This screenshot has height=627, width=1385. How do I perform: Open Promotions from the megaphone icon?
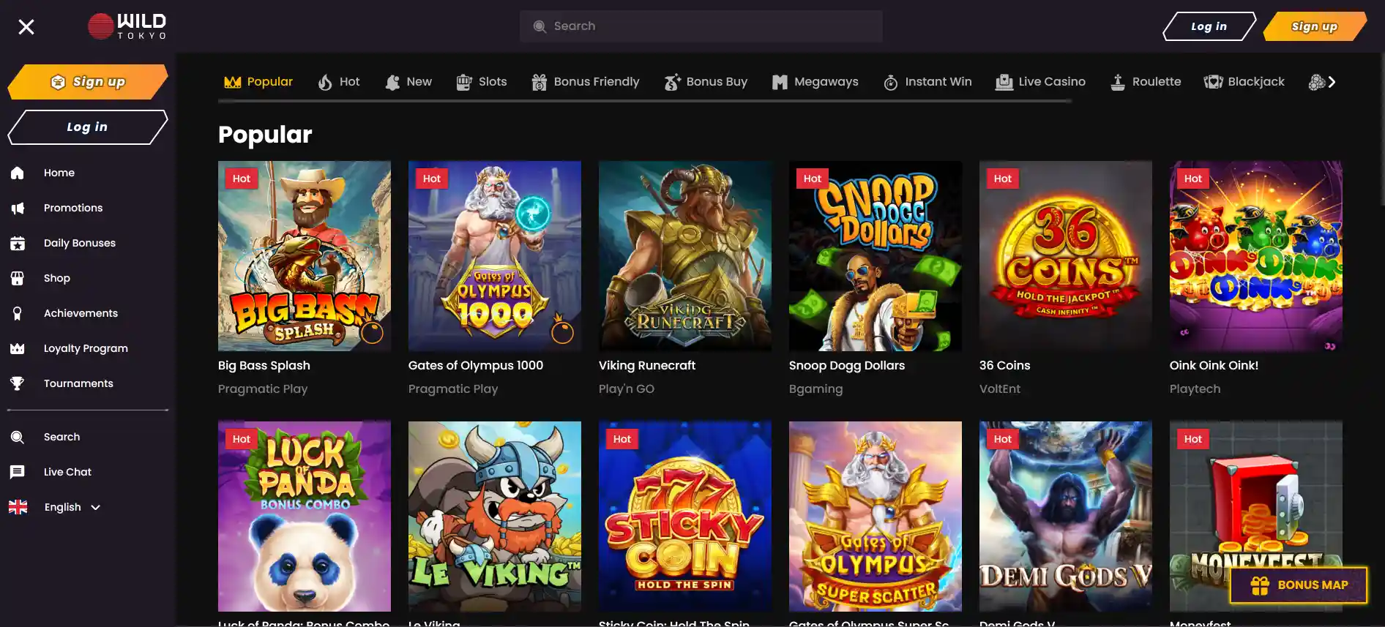tap(18, 209)
